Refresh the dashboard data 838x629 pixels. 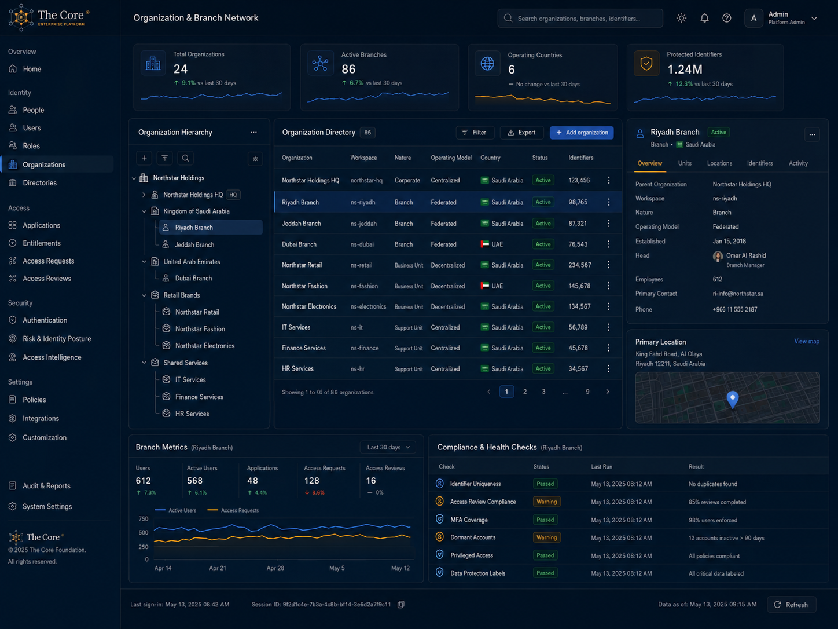click(791, 605)
